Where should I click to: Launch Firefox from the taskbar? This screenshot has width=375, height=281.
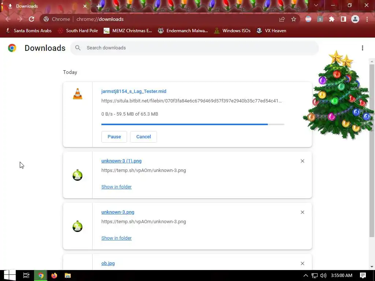54,276
